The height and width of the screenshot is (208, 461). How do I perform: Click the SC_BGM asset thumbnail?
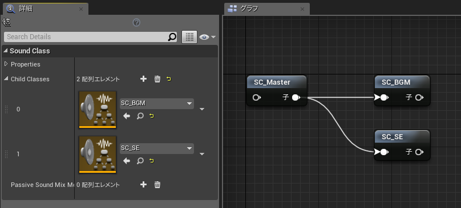pos(98,110)
